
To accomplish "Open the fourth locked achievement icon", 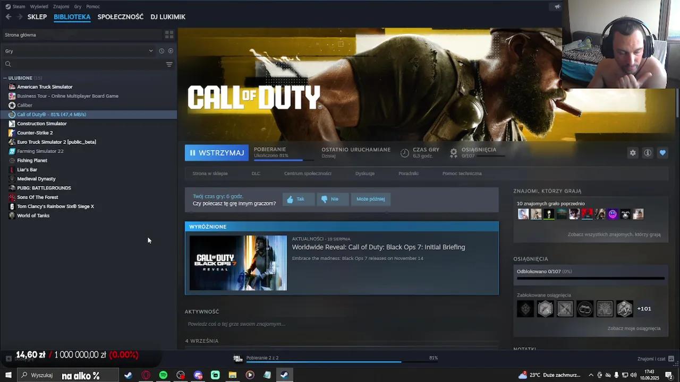I will click(x=585, y=309).
